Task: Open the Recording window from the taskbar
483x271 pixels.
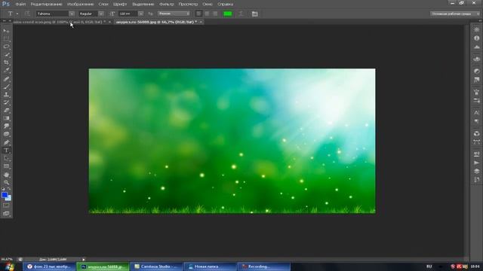Action: tap(264, 266)
